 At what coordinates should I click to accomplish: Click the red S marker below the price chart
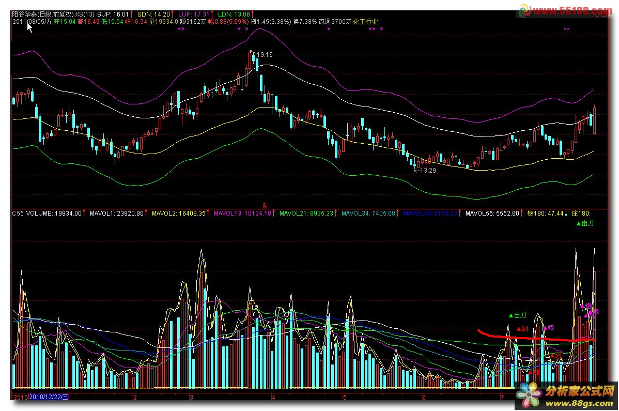tap(264, 206)
